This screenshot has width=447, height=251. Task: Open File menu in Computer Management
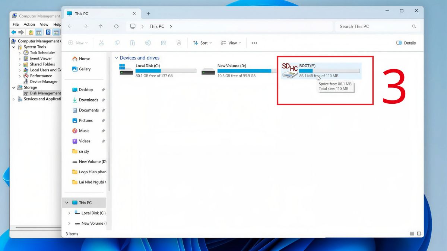pos(16,25)
